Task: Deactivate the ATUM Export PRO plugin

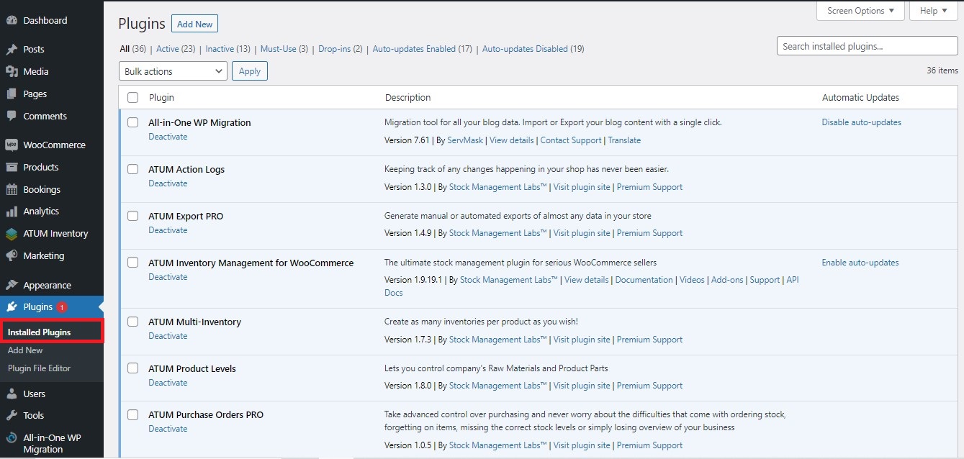Action: (168, 230)
